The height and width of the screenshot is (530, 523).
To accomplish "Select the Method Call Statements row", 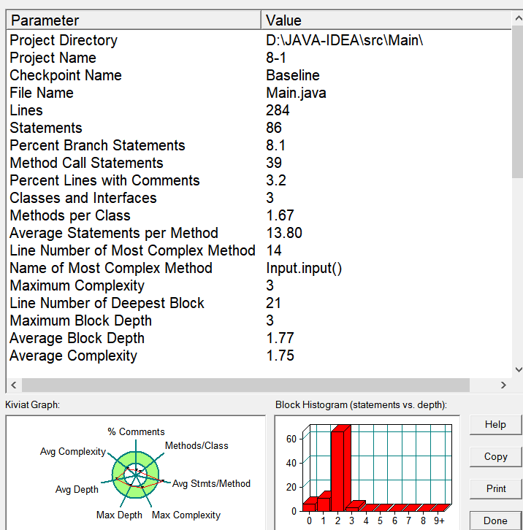I will tap(259, 163).
